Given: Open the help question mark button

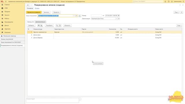Looking at the screenshot, I should point(182,12).
